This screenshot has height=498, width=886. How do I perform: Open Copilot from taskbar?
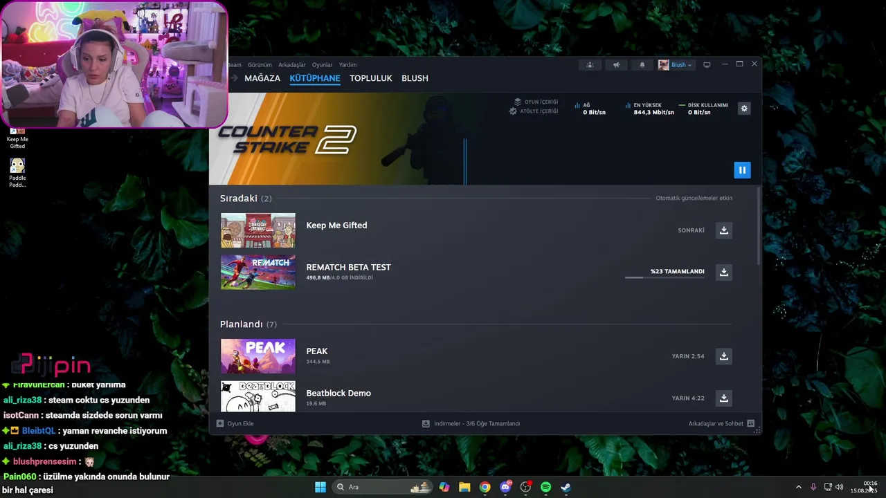(x=444, y=487)
